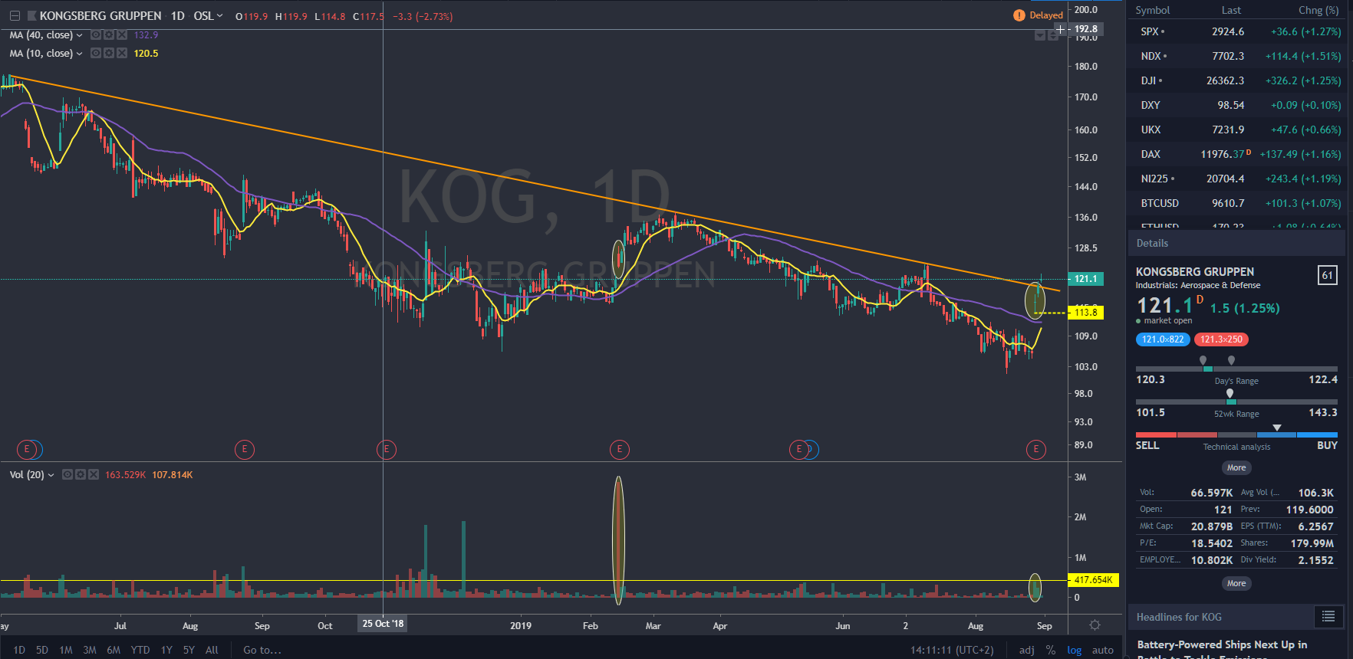Image resolution: width=1353 pixels, height=659 pixels.
Task: Click the flag icon before KONGSBERG GRUPPEN title
Action: click(x=32, y=16)
